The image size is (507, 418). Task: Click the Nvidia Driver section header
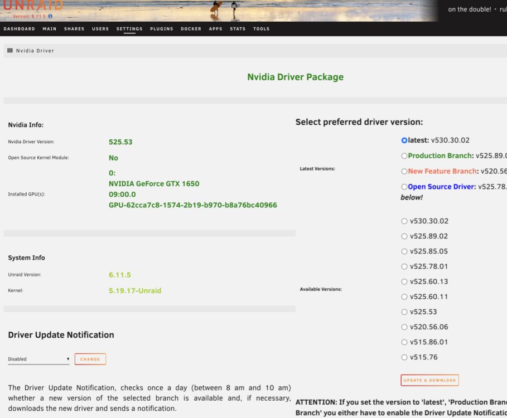[35, 51]
